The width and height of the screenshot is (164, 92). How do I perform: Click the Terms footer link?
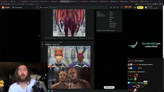coord(111,21)
